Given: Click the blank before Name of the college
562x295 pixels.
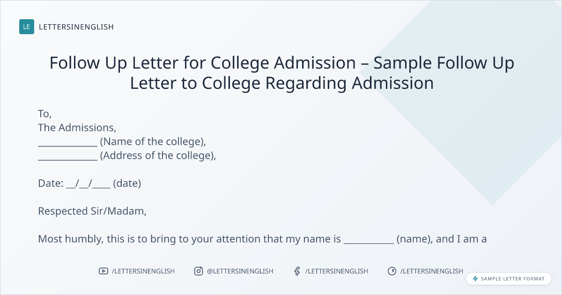Looking at the screenshot, I should point(67,142).
